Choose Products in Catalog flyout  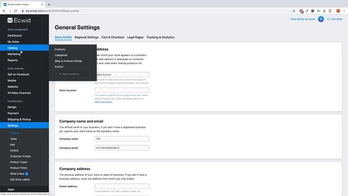tap(60, 50)
